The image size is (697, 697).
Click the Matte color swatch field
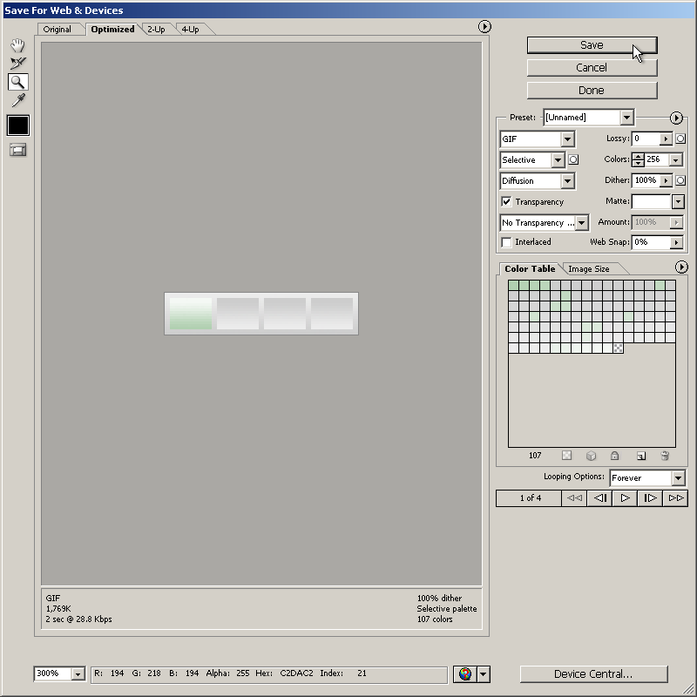(651, 202)
